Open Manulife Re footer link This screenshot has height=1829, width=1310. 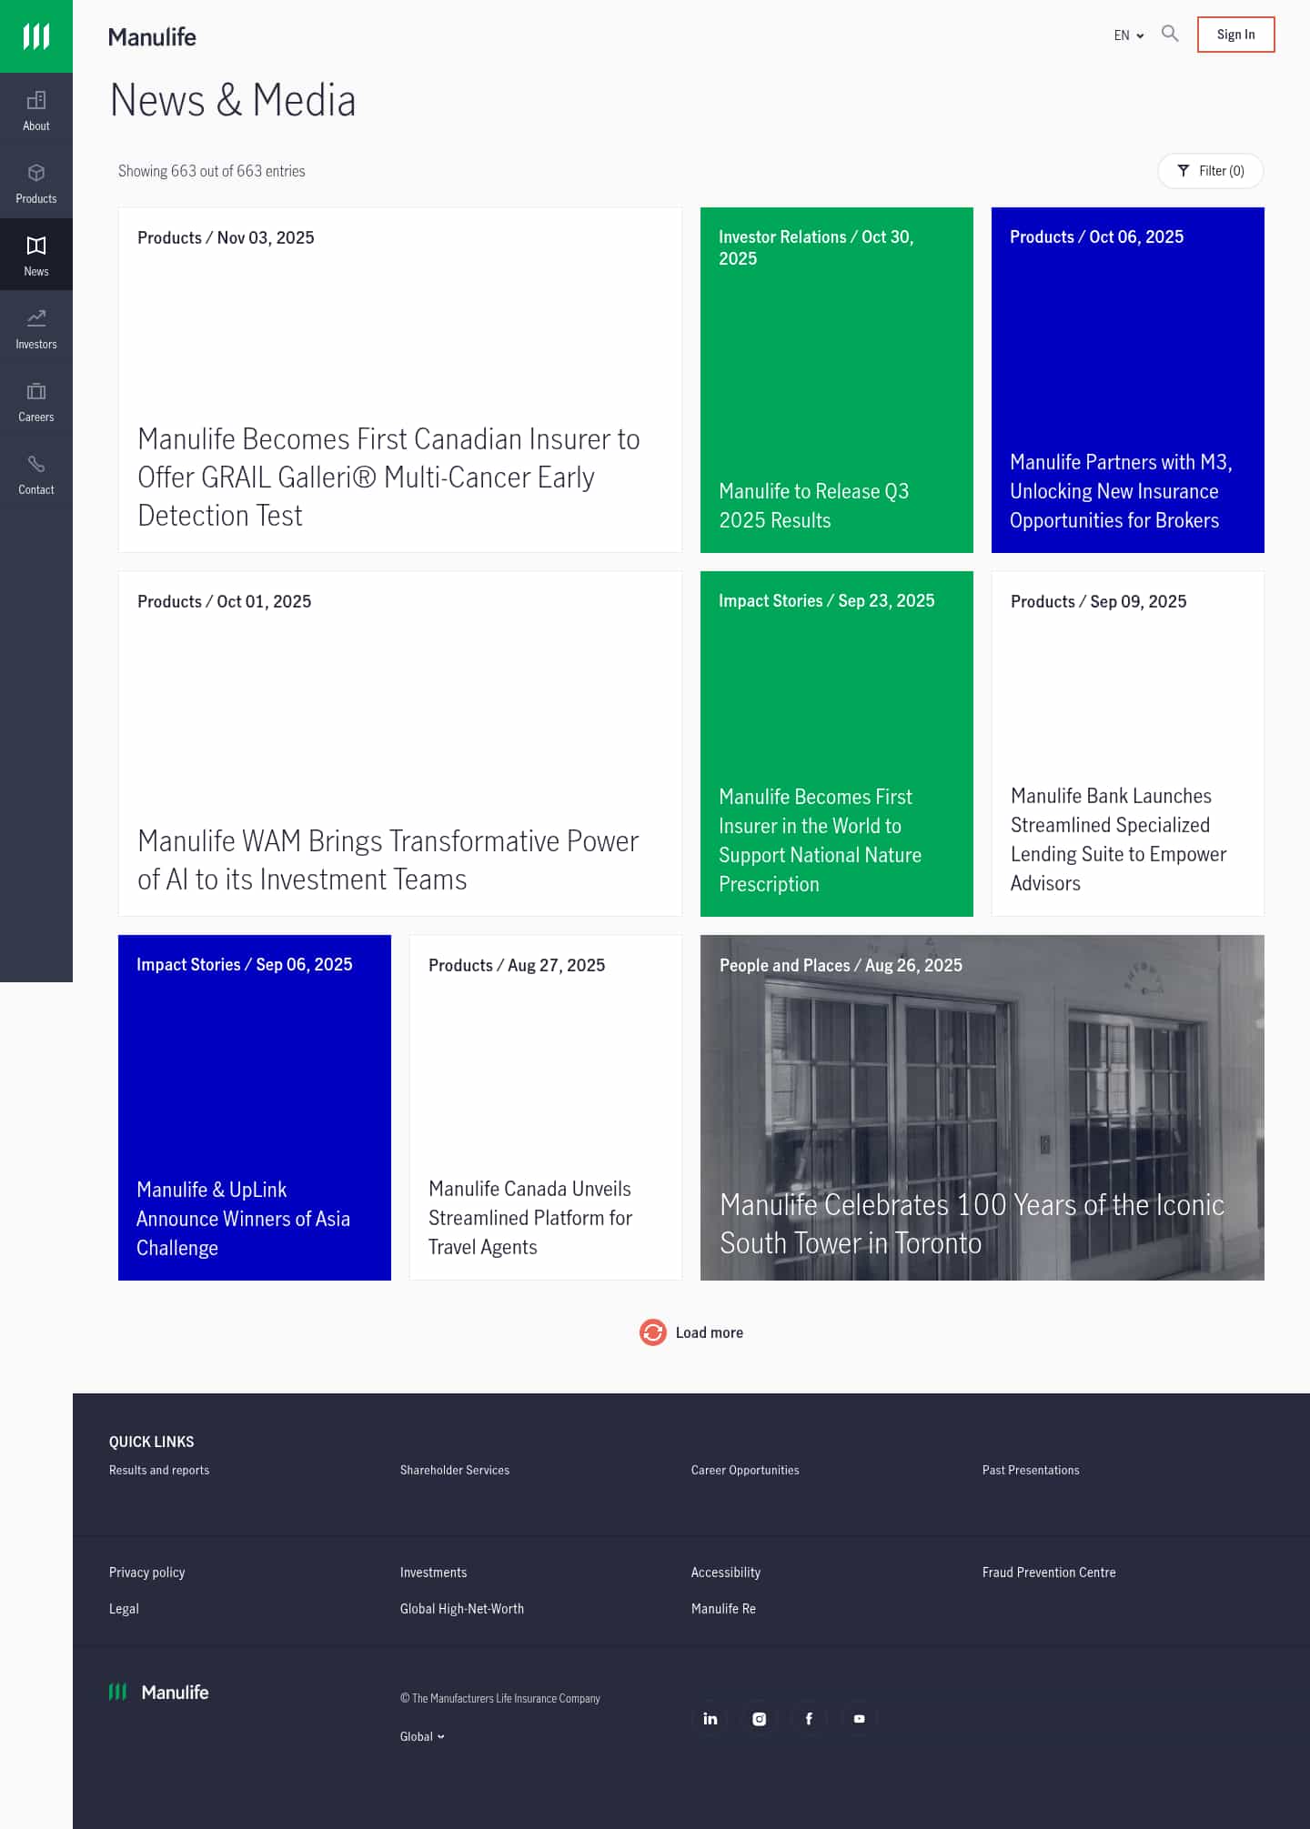tap(723, 1609)
